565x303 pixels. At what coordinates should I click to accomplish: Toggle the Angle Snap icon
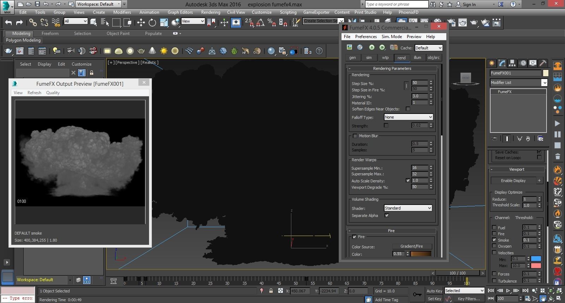pyautogui.click(x=260, y=23)
